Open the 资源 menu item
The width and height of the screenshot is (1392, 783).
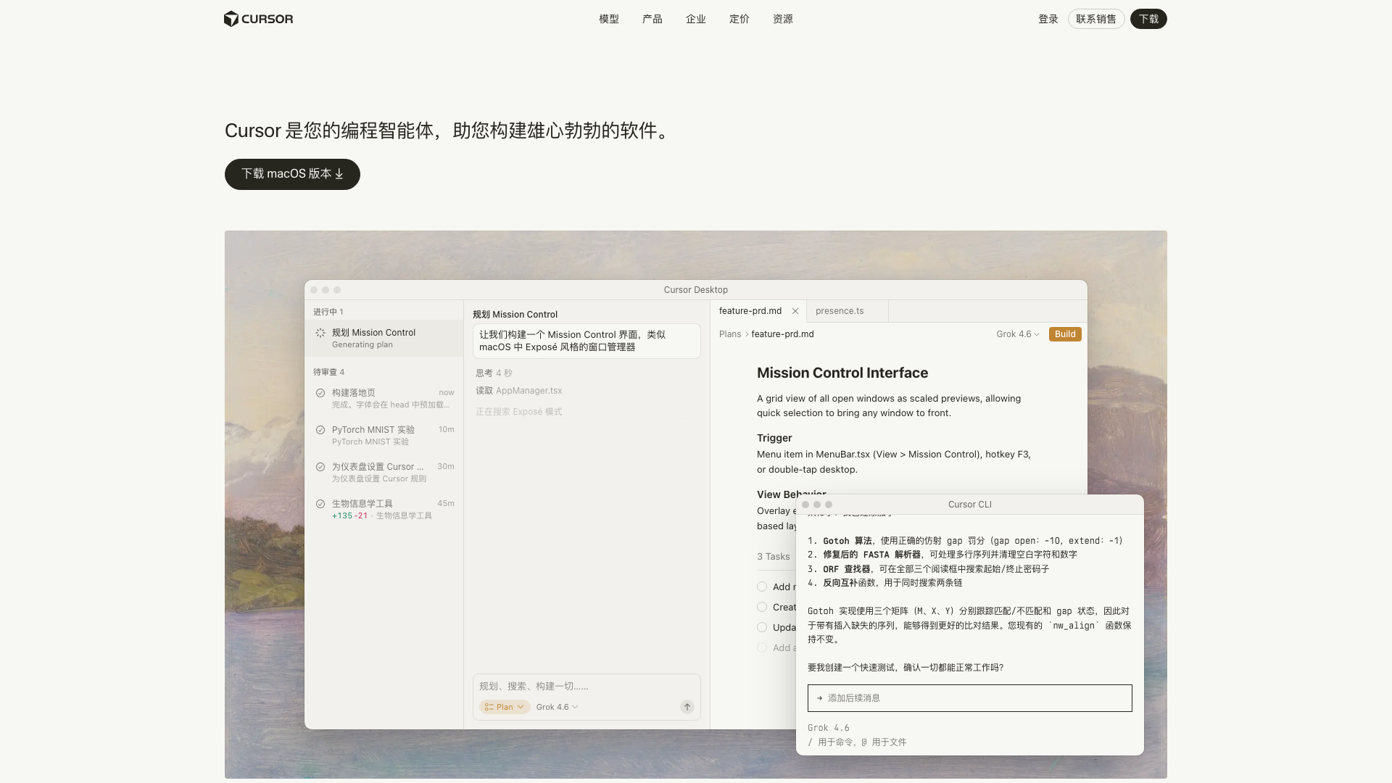[783, 19]
